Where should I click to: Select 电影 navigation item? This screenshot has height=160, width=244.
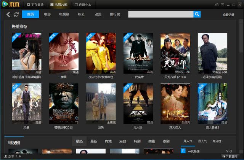47,14
